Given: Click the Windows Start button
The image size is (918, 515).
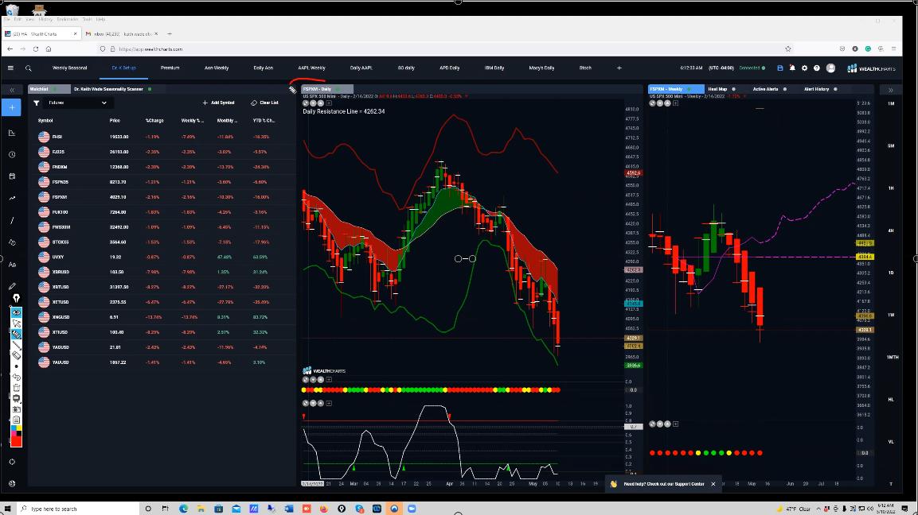Looking at the screenshot, I should tap(8, 509).
